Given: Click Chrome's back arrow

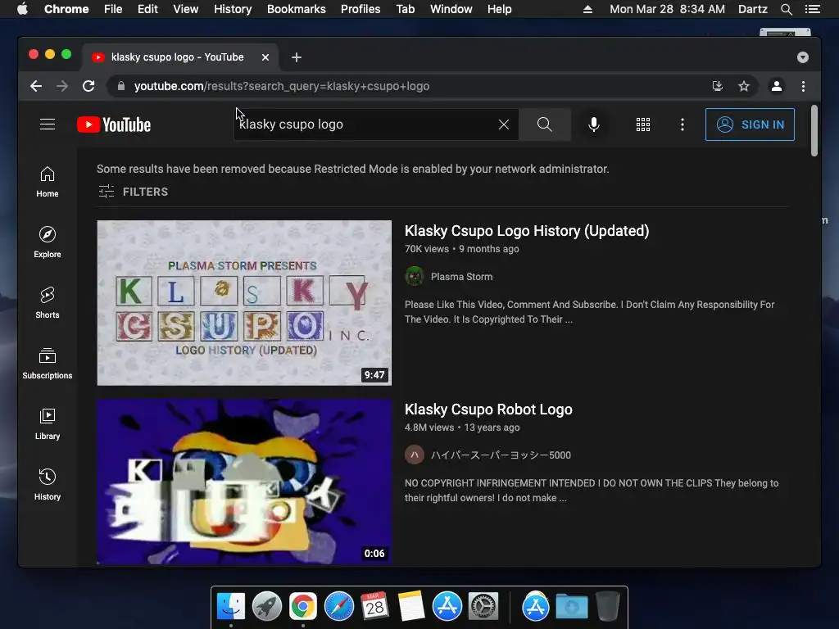Looking at the screenshot, I should point(36,86).
